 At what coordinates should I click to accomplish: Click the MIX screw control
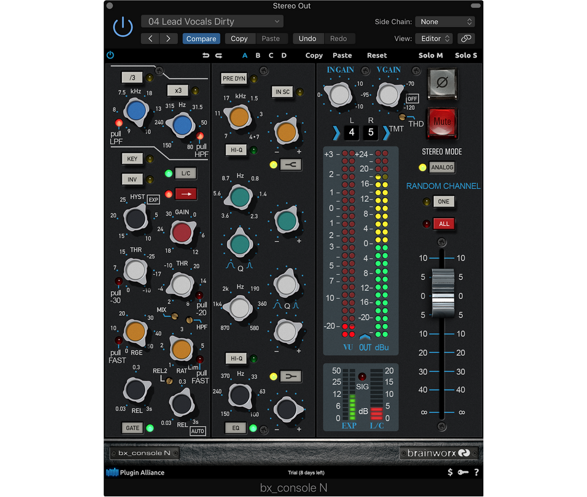click(x=174, y=316)
